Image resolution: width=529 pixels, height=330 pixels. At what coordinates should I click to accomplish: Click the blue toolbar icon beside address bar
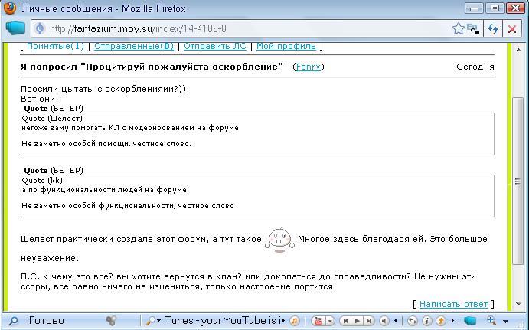click(15, 28)
